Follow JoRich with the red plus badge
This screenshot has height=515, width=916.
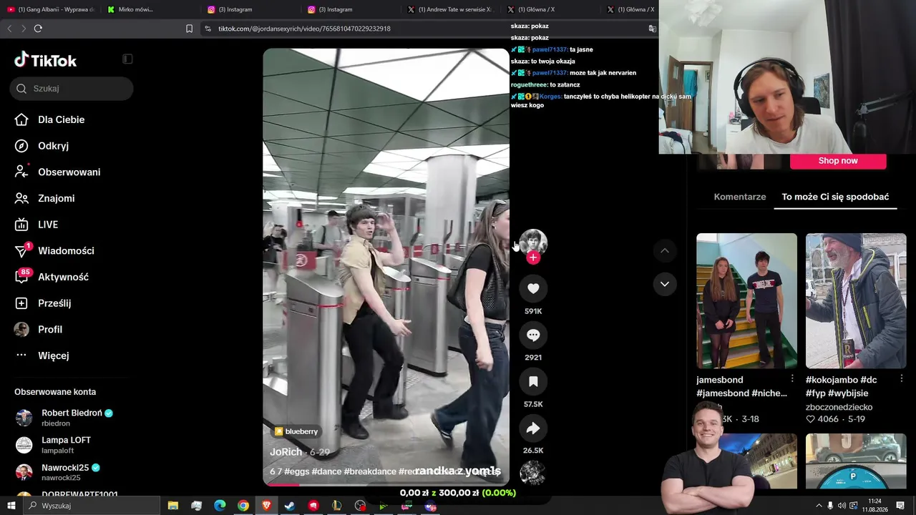[533, 257]
